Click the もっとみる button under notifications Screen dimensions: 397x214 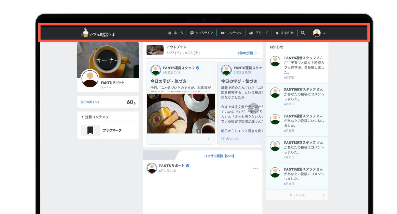tap(297, 195)
